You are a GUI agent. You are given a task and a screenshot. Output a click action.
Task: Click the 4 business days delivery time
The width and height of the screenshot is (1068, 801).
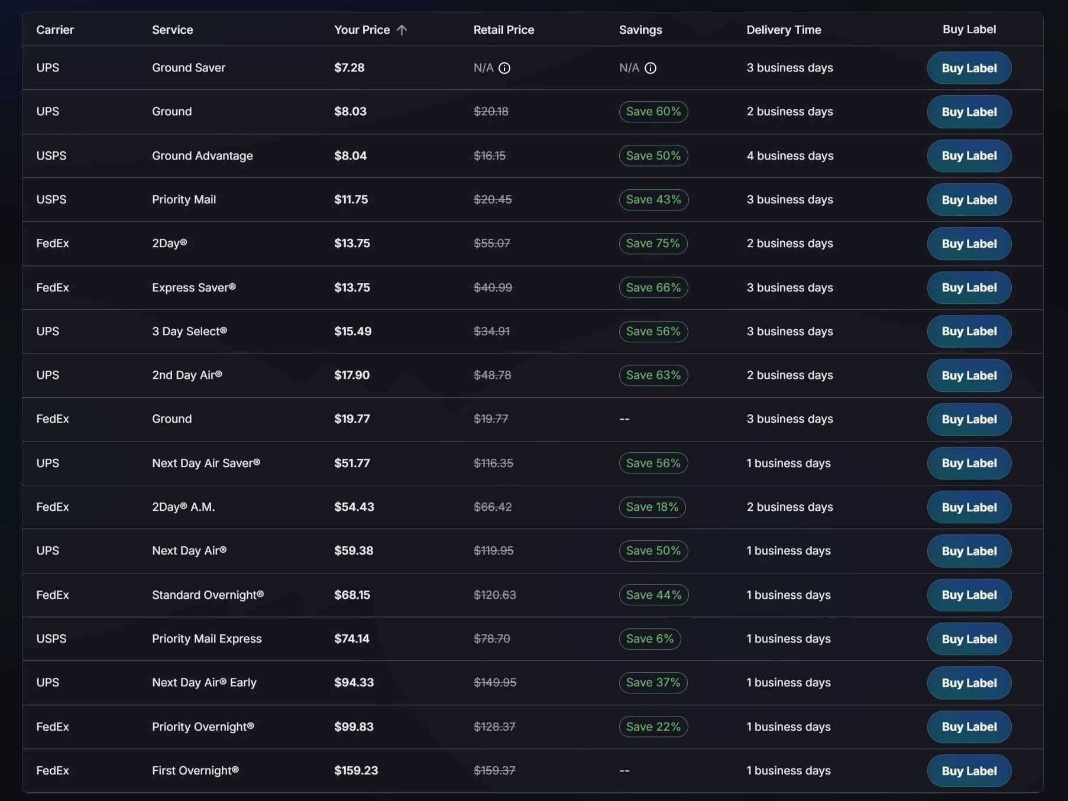[790, 156]
